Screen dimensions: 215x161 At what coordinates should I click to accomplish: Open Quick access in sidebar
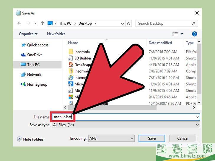(38, 45)
